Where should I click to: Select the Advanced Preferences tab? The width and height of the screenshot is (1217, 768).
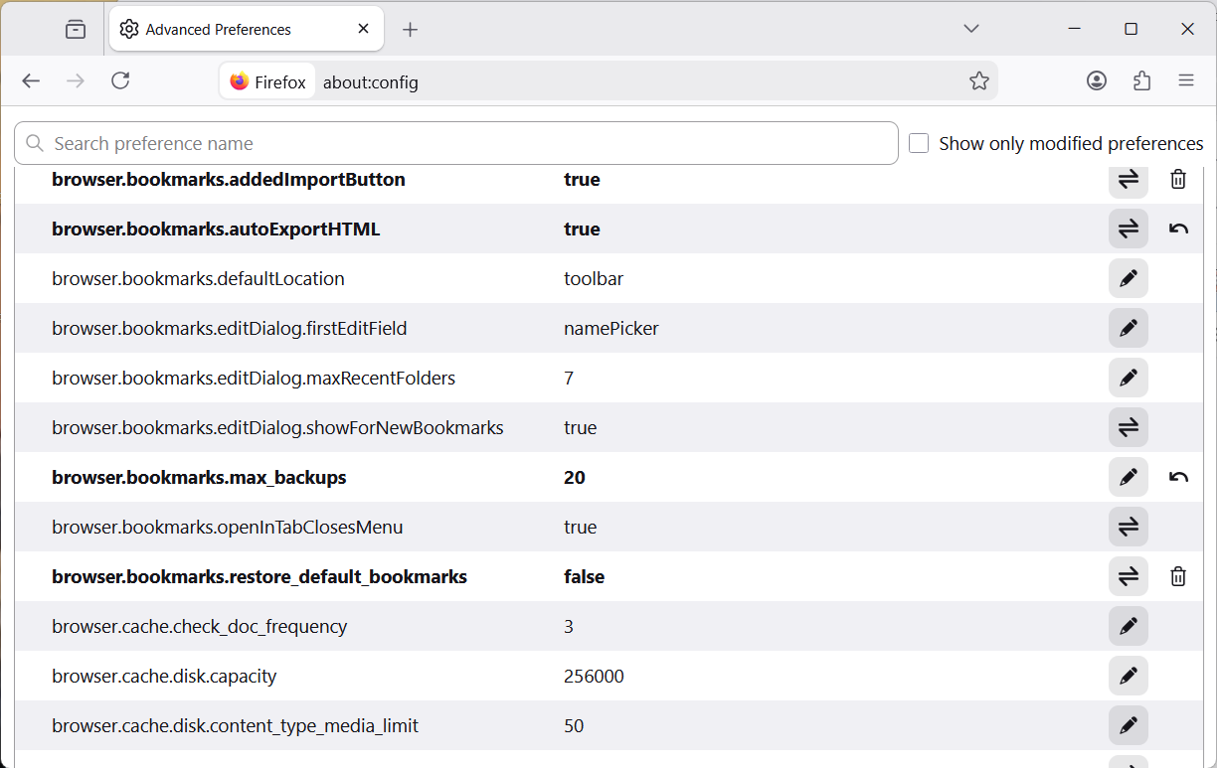[x=247, y=30]
